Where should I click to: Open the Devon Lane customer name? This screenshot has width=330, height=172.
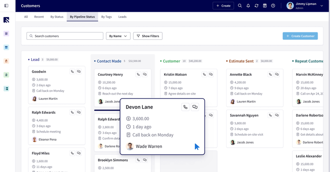point(139,107)
